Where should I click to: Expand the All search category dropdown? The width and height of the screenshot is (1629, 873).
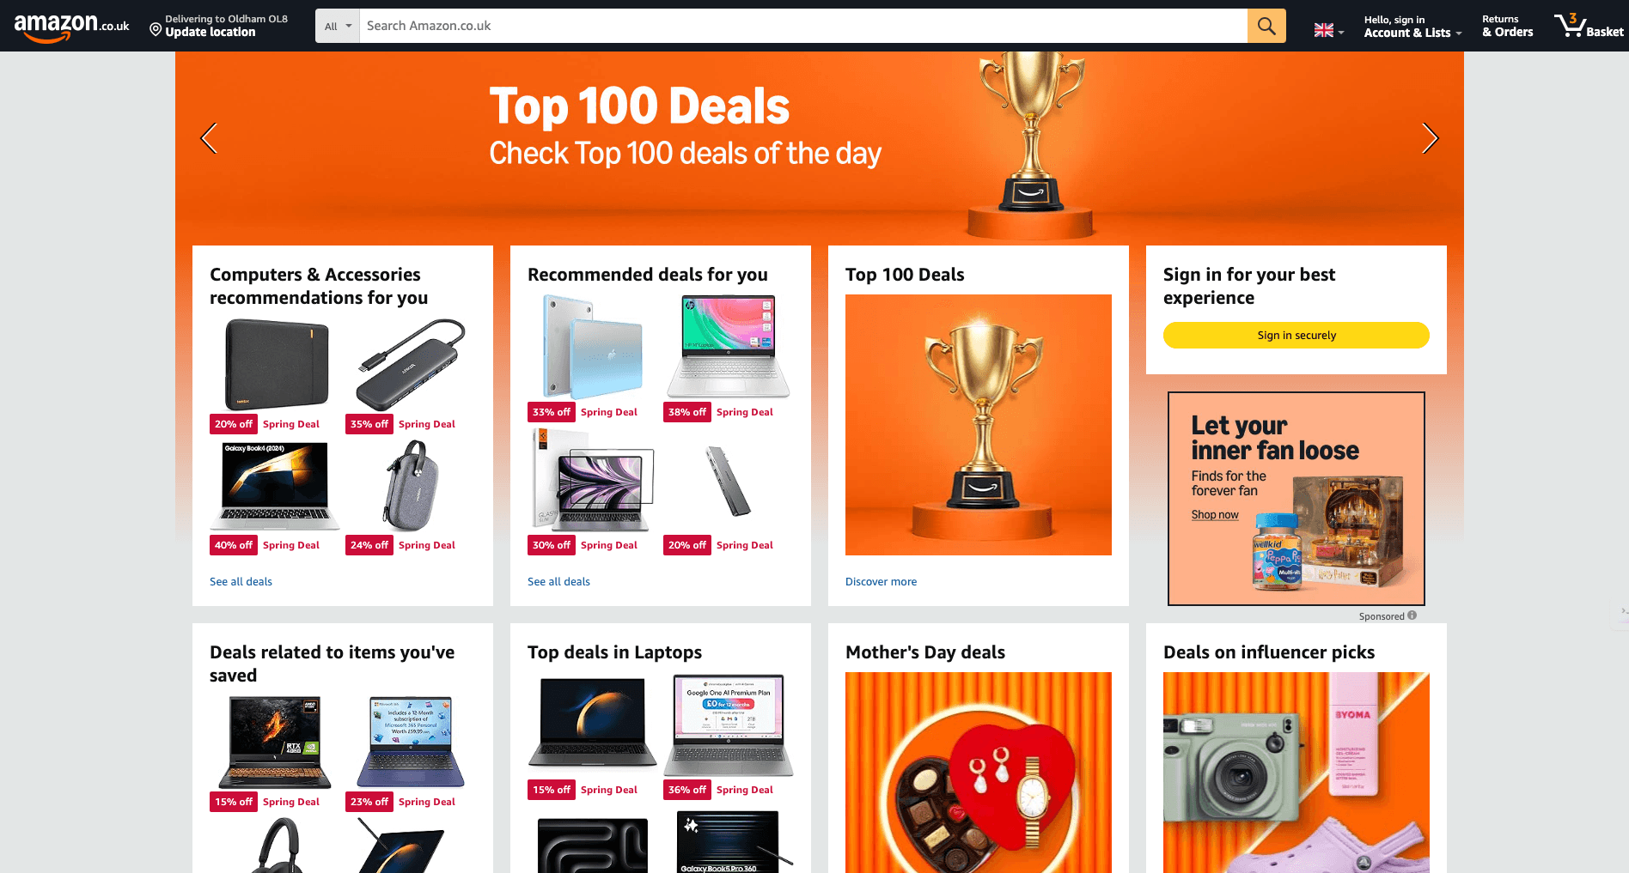338,26
